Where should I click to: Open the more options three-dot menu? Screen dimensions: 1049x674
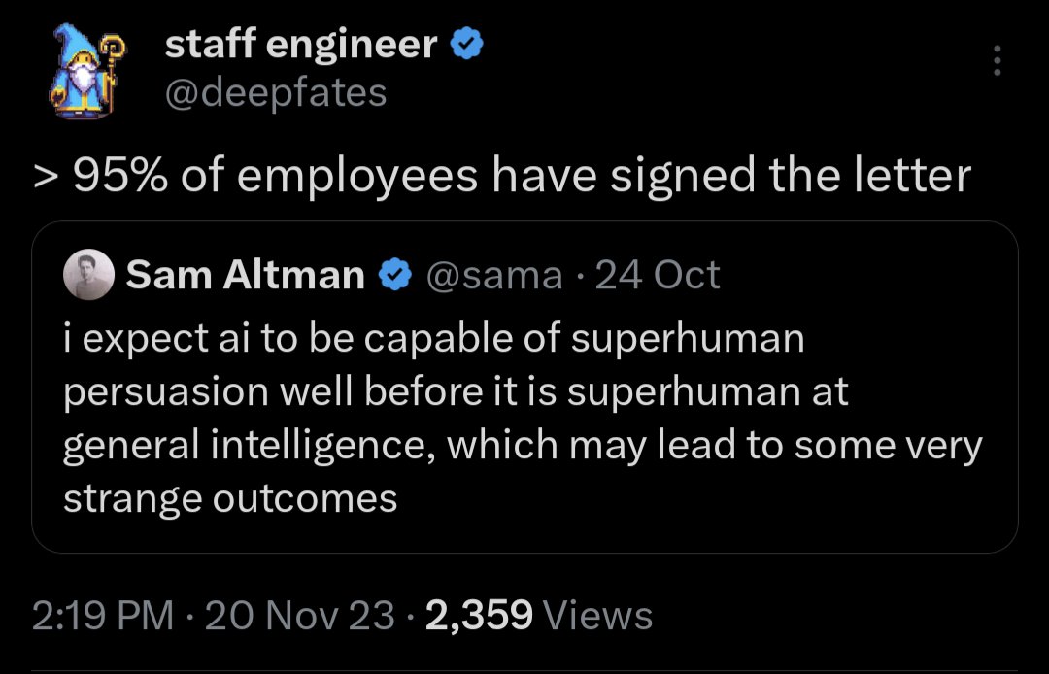(997, 60)
